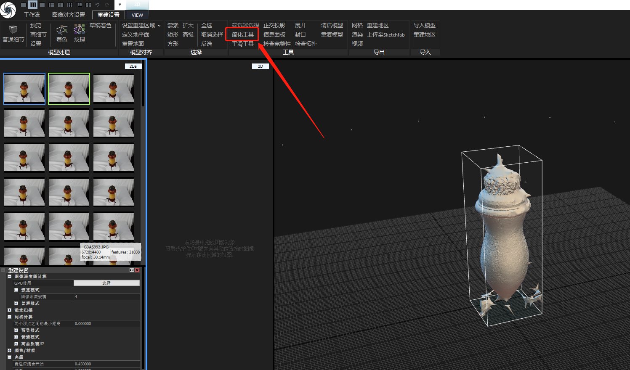Choose the dense grid layout icon before undo
This screenshot has height=370, width=630.
click(x=88, y=5)
